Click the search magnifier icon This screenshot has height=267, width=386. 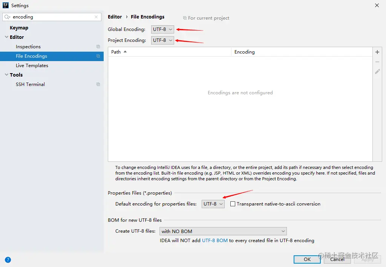click(x=7, y=17)
